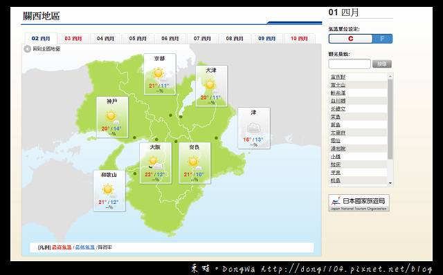
Task: Click the 奈良 weather card title
Action: click(x=194, y=147)
